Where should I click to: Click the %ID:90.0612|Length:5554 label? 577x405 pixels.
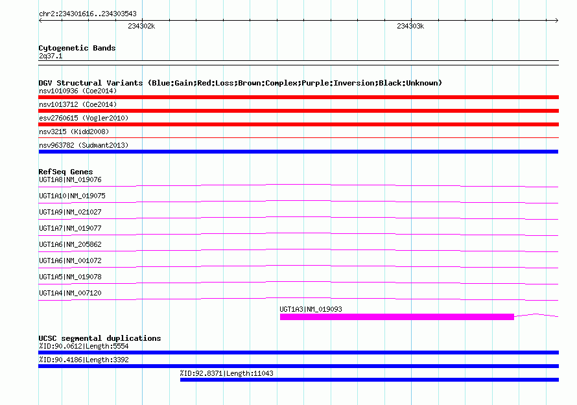point(84,347)
